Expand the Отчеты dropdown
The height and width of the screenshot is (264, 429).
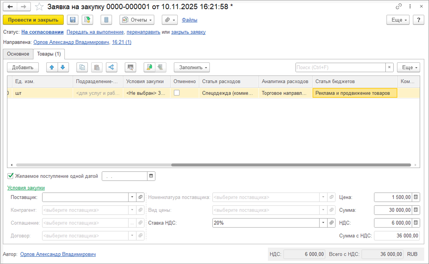pyautogui.click(x=137, y=20)
